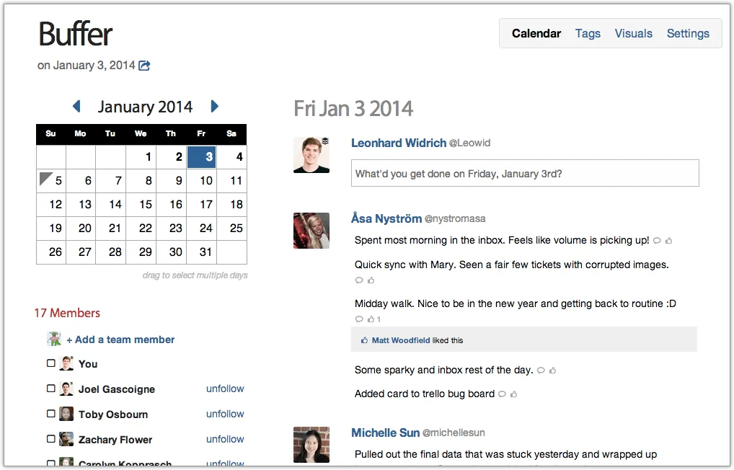734x470 pixels.
Task: Like the 'Quick sync with Mary' entry
Action: pyautogui.click(x=371, y=280)
